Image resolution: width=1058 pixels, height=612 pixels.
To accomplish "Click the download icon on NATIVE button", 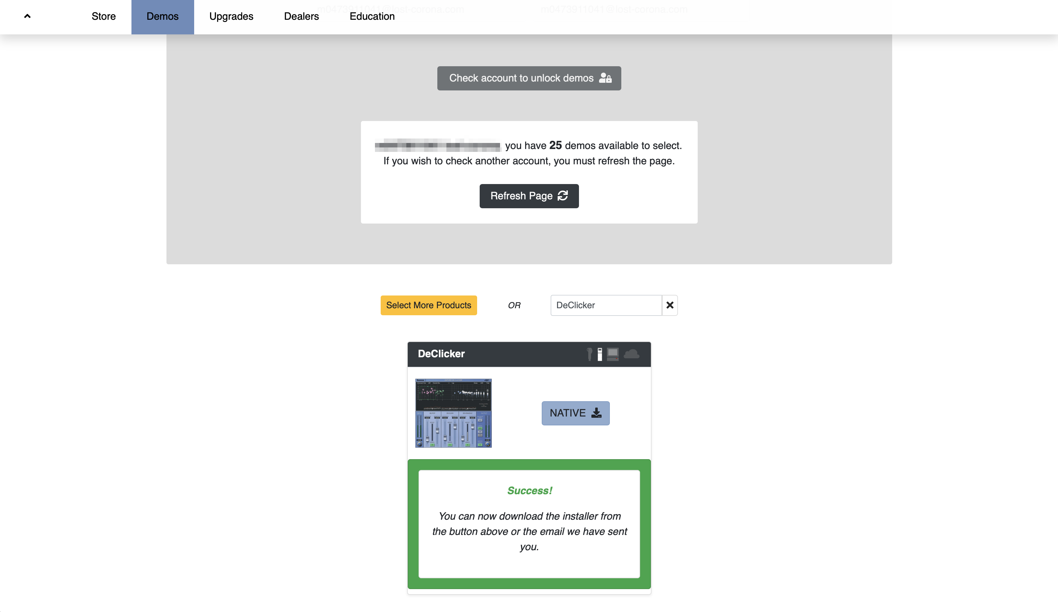I will coord(596,413).
